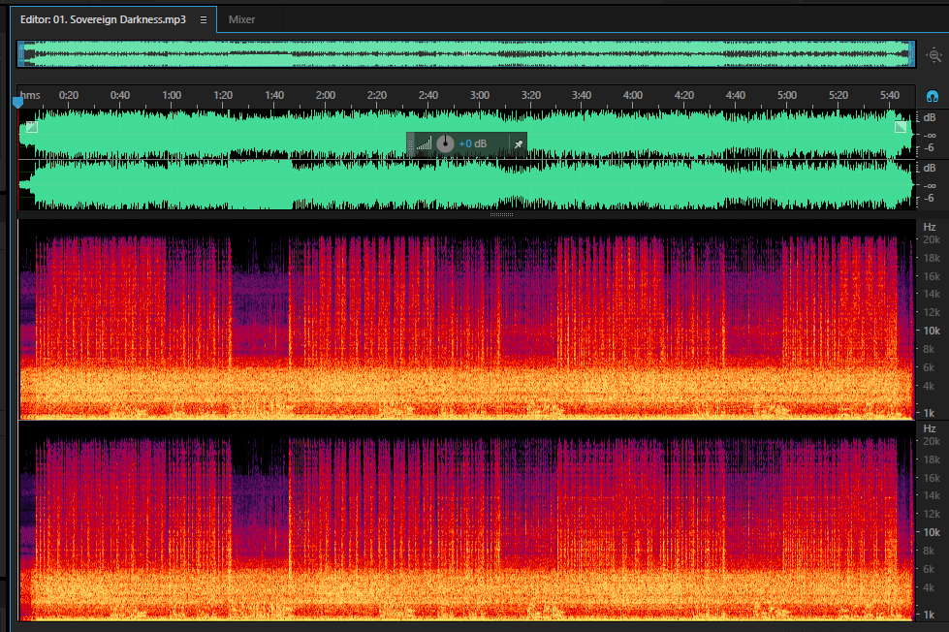Click the 1:40 mark on the time ruler
Screen dimensions: 949x632
click(274, 95)
